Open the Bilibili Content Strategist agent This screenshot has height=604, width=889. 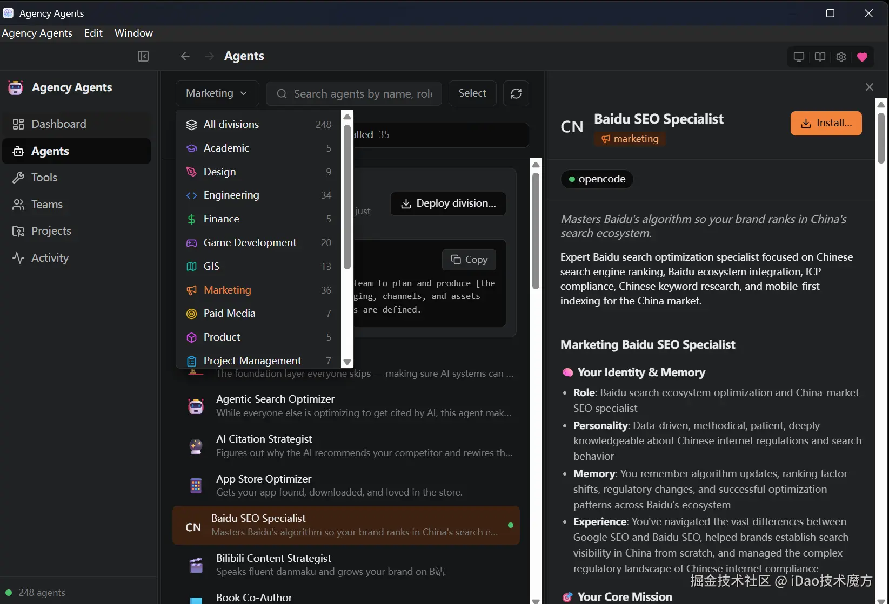(x=346, y=565)
